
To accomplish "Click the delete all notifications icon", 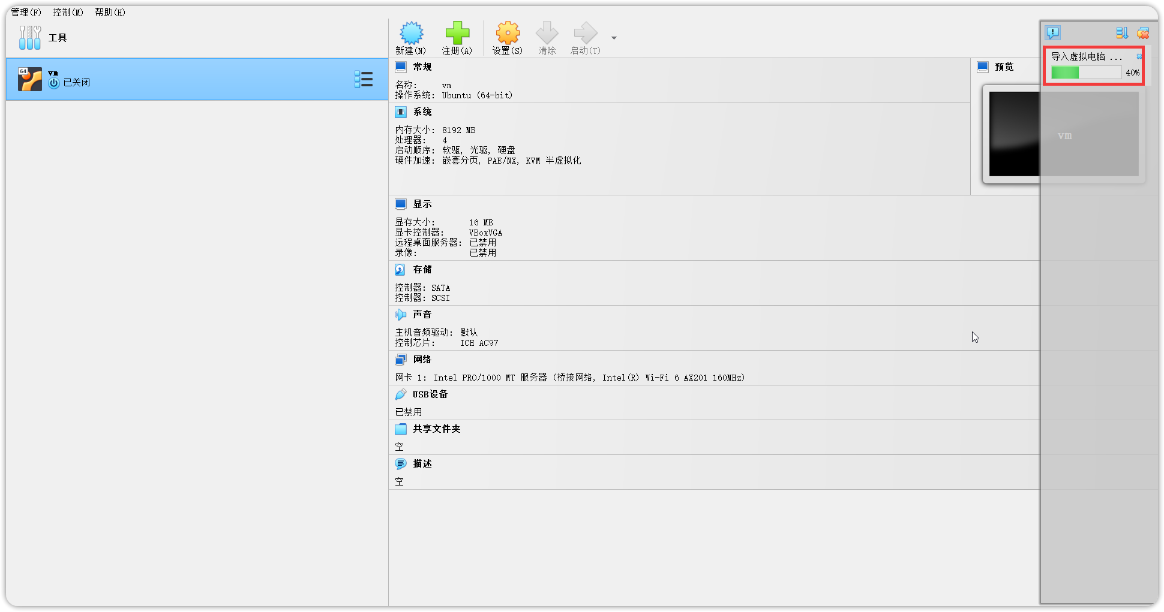I will (x=1143, y=33).
